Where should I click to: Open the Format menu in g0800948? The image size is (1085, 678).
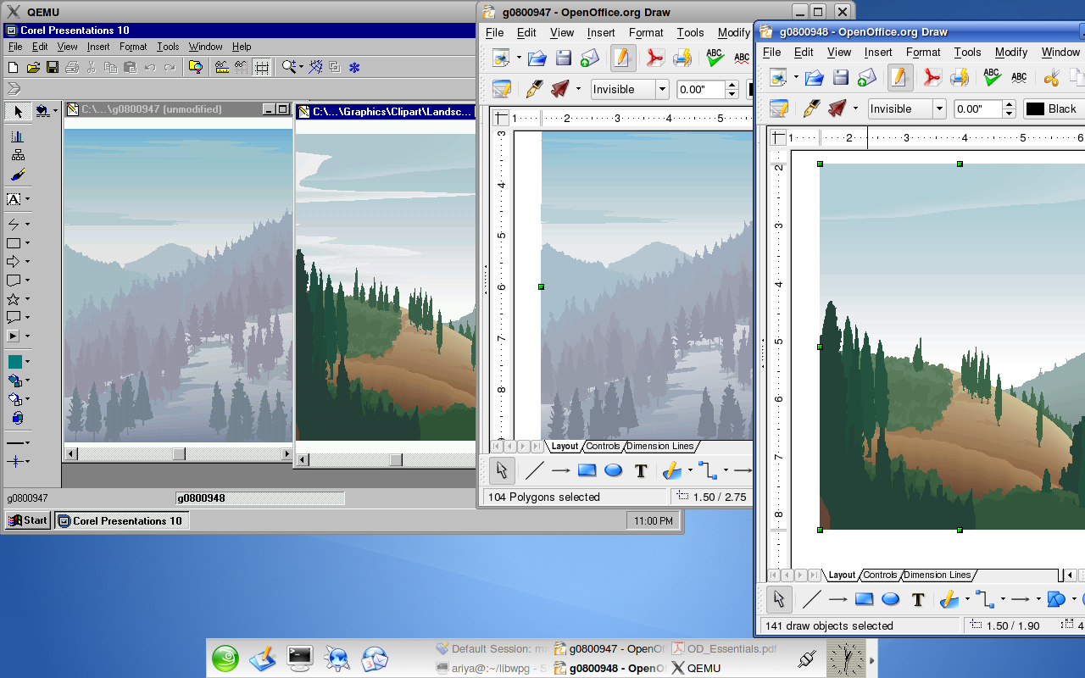pyautogui.click(x=923, y=52)
